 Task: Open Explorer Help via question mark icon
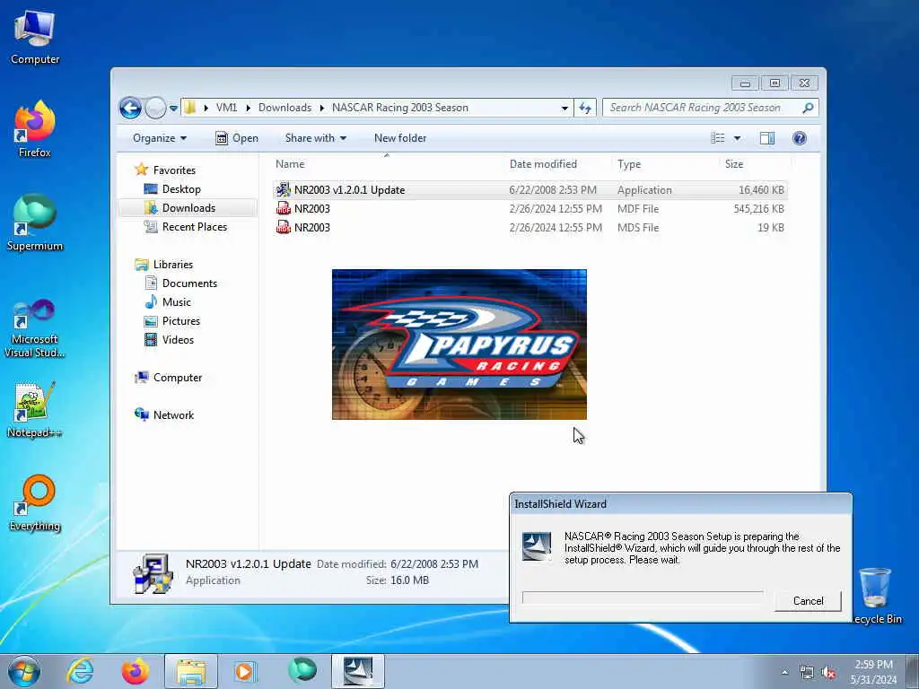tap(800, 138)
